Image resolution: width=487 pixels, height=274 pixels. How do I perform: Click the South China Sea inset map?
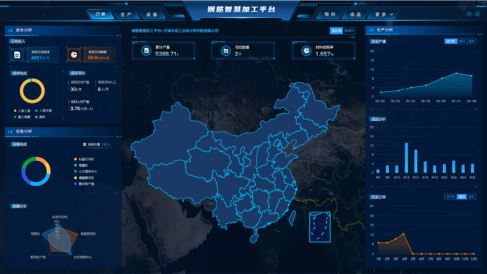320,226
